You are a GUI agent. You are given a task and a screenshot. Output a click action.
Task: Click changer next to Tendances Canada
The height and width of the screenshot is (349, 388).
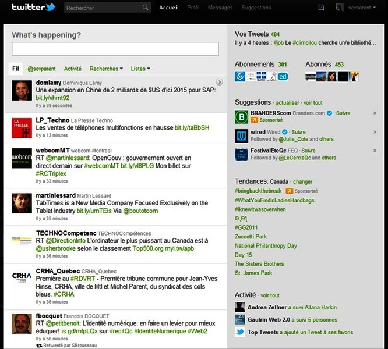click(x=302, y=182)
